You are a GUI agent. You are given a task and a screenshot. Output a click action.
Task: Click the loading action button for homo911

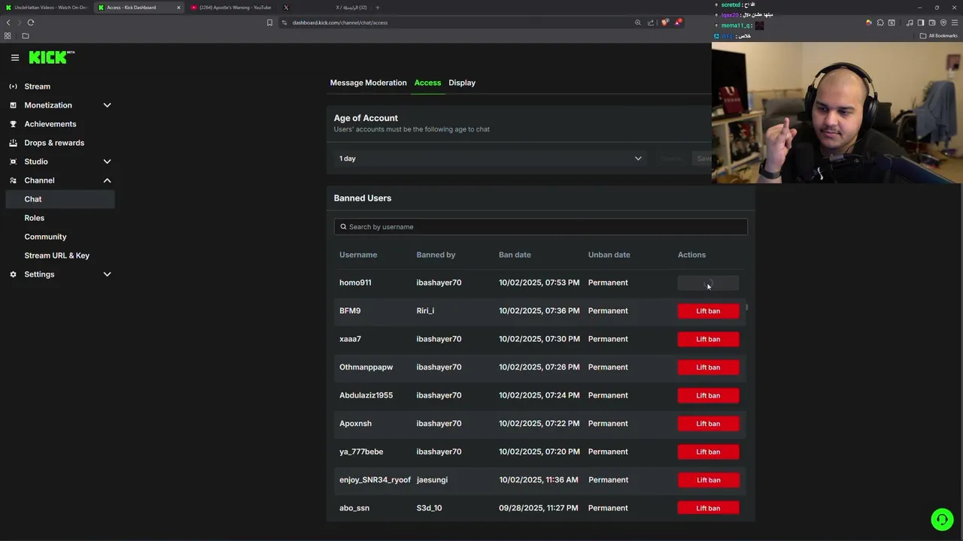(x=708, y=283)
